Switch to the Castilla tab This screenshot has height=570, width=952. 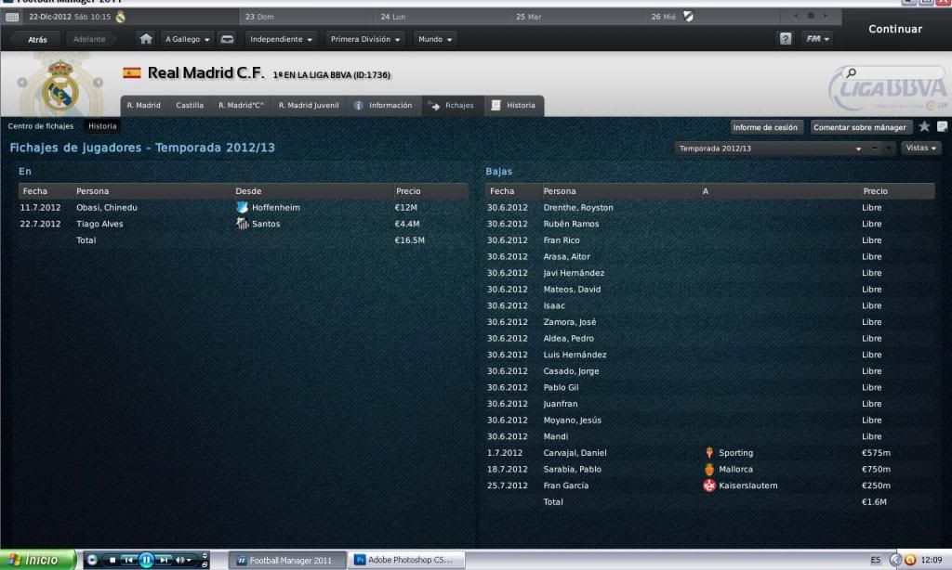tap(190, 106)
